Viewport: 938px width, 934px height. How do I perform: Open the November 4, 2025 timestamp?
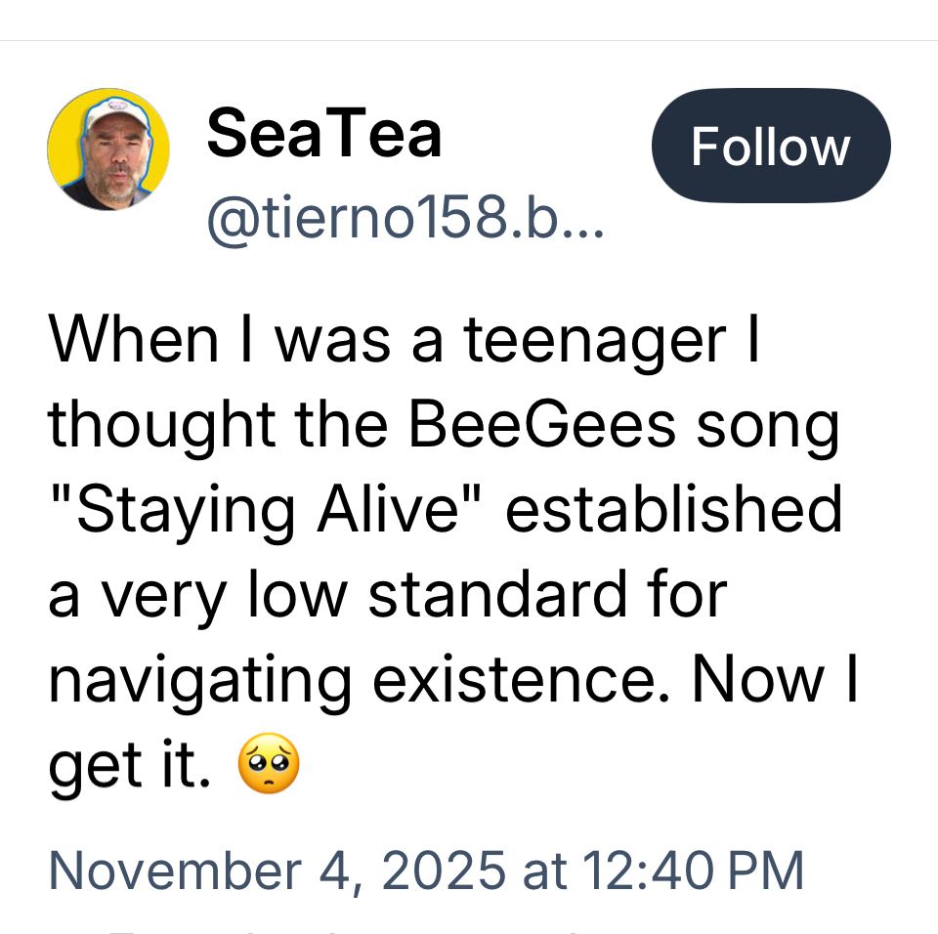tap(426, 870)
